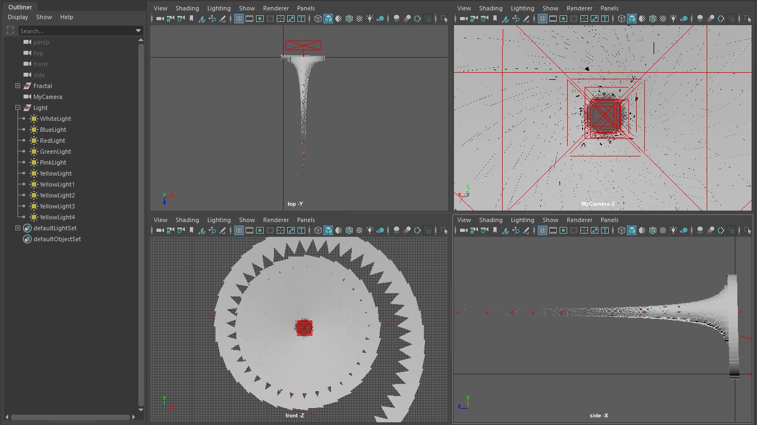
Task: Open the Renderer menu in side-view panel
Action: point(579,220)
